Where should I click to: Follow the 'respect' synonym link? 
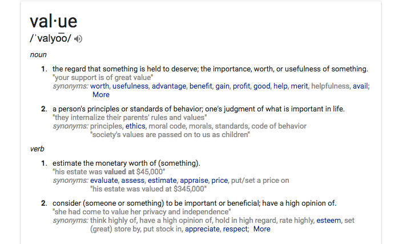[x=235, y=229]
